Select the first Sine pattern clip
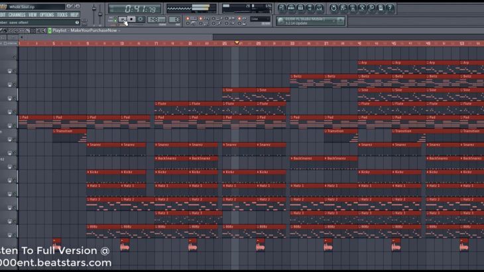 pyautogui.click(x=239, y=94)
